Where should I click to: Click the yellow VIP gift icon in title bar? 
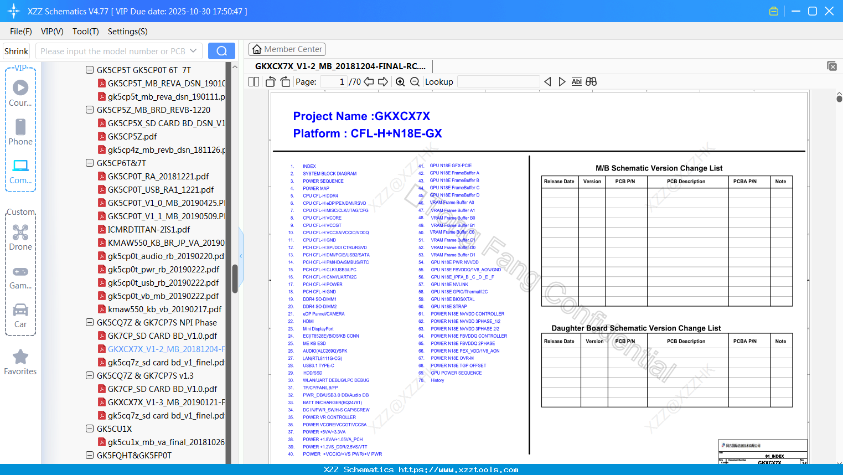774,11
